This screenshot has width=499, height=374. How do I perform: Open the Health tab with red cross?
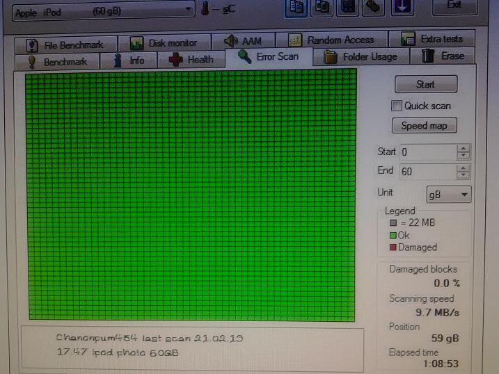click(191, 60)
